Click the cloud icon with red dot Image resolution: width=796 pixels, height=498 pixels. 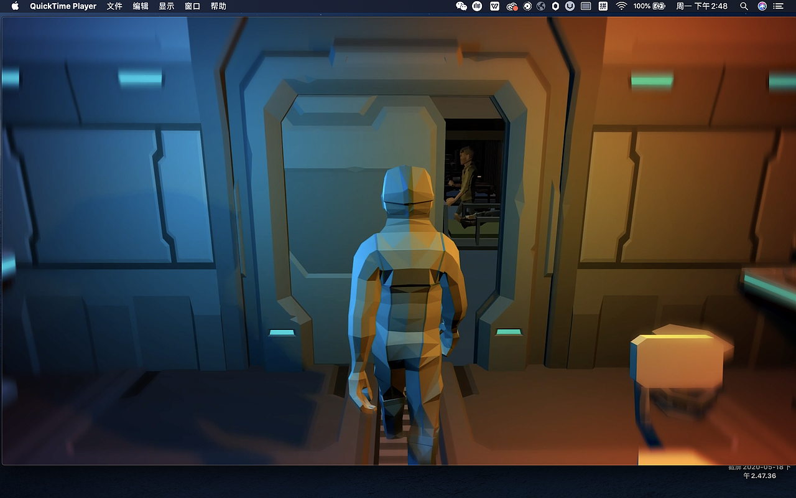tap(512, 6)
